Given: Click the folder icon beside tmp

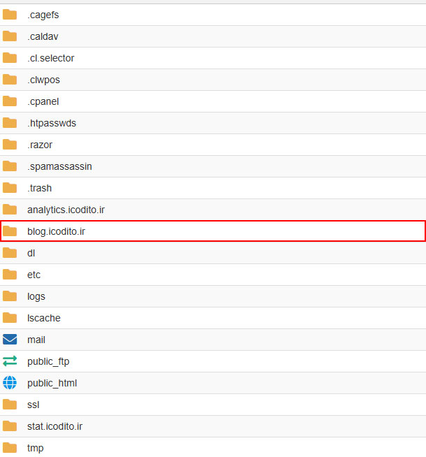Looking at the screenshot, I should [10, 448].
